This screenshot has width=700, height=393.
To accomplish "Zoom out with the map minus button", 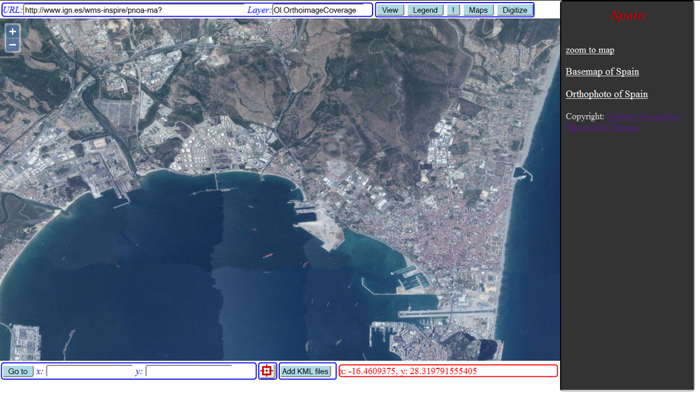I will click(x=12, y=45).
